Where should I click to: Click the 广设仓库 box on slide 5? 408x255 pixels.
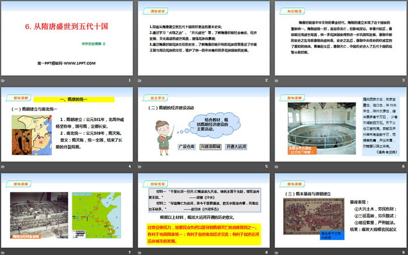(187, 146)
